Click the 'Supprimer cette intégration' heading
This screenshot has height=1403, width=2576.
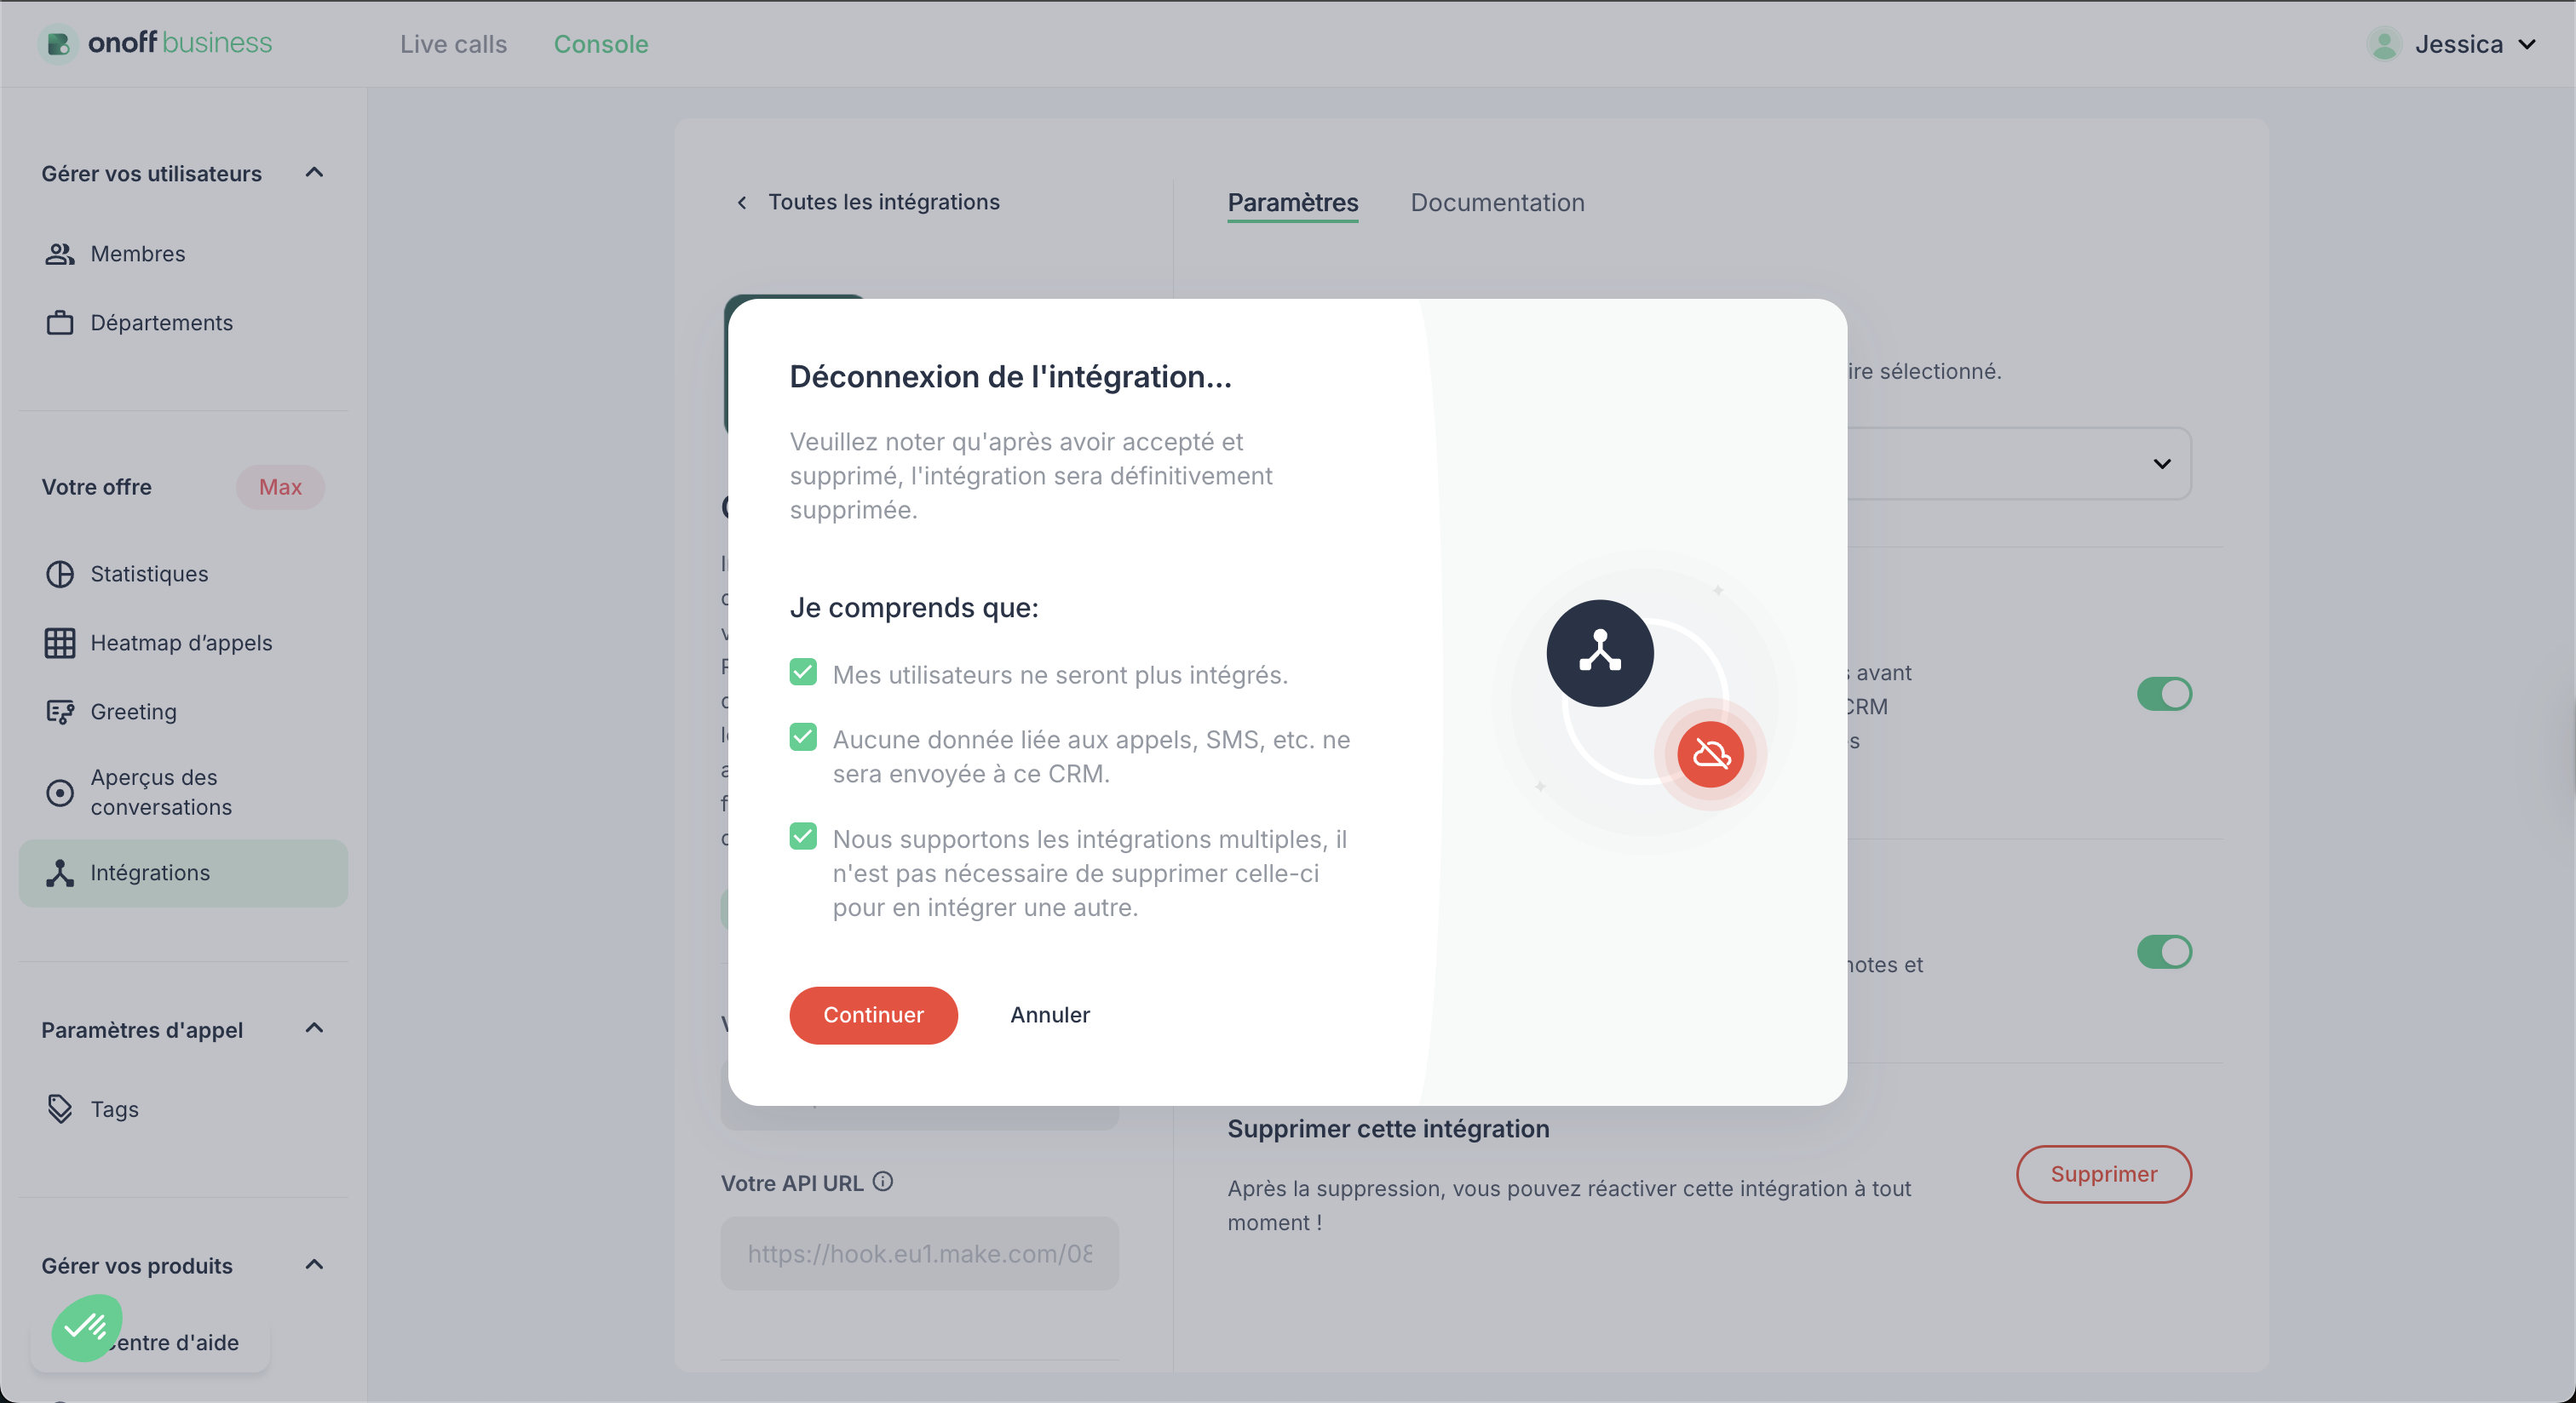[1388, 1129]
